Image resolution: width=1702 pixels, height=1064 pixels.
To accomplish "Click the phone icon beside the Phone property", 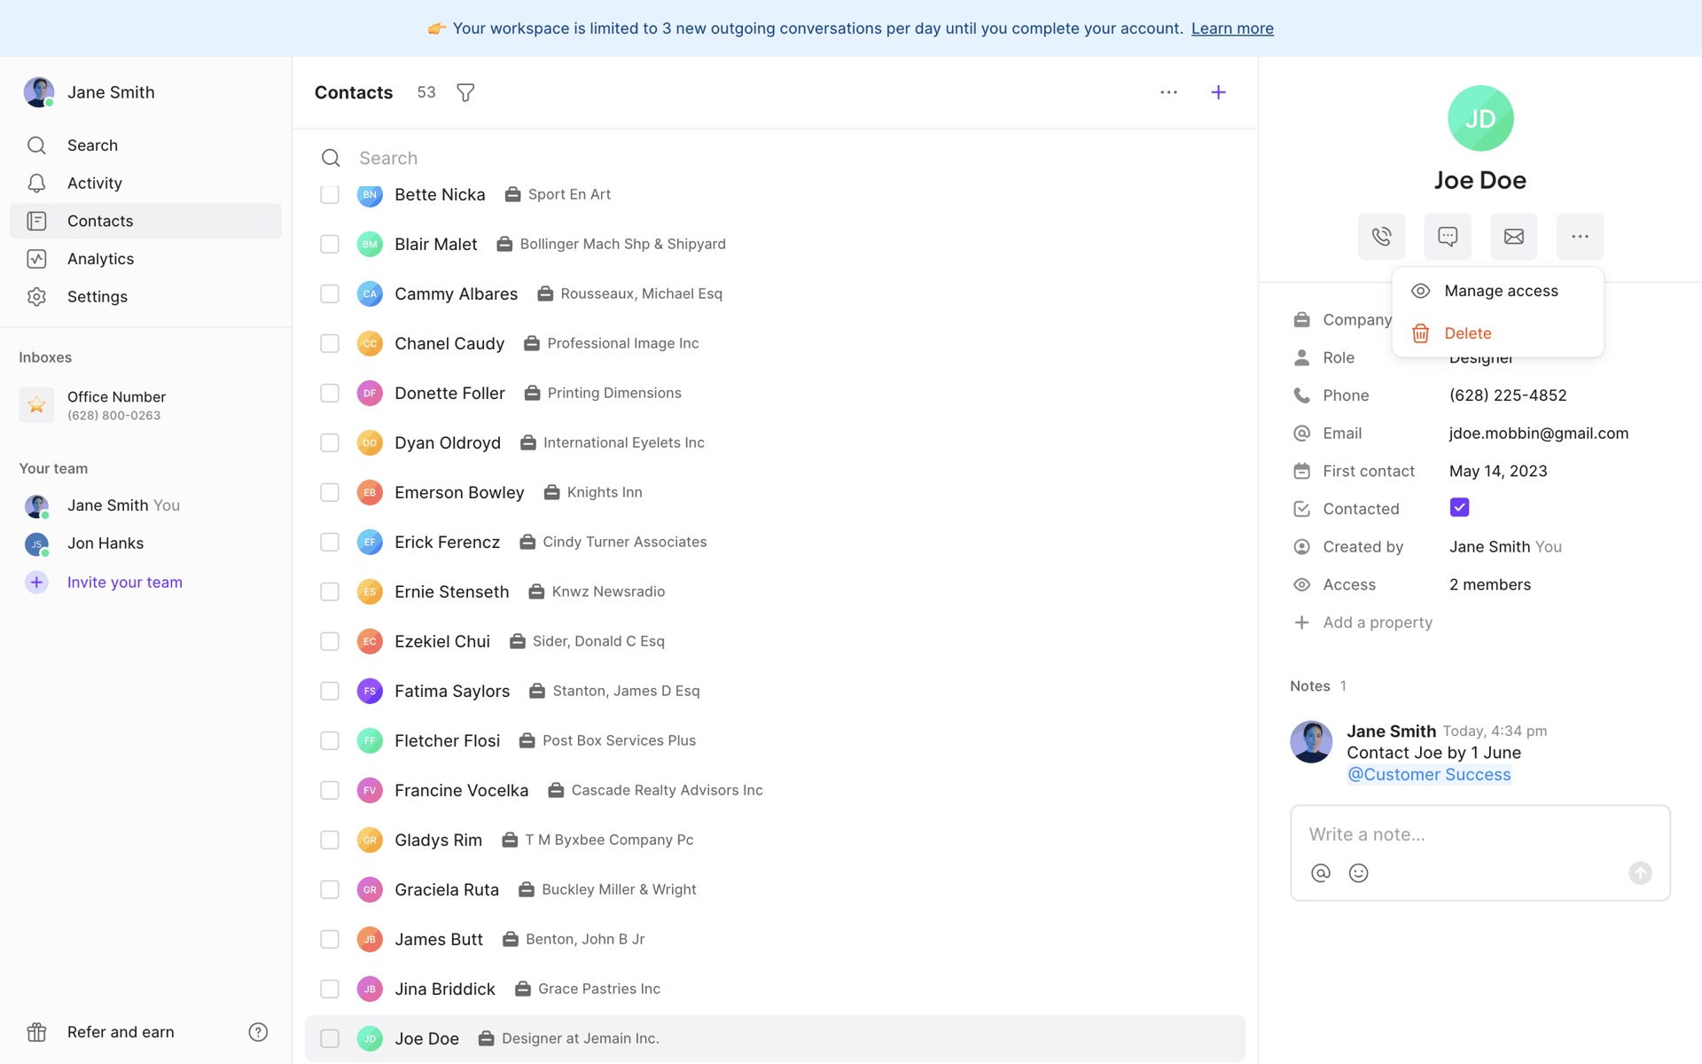I will click(1301, 395).
